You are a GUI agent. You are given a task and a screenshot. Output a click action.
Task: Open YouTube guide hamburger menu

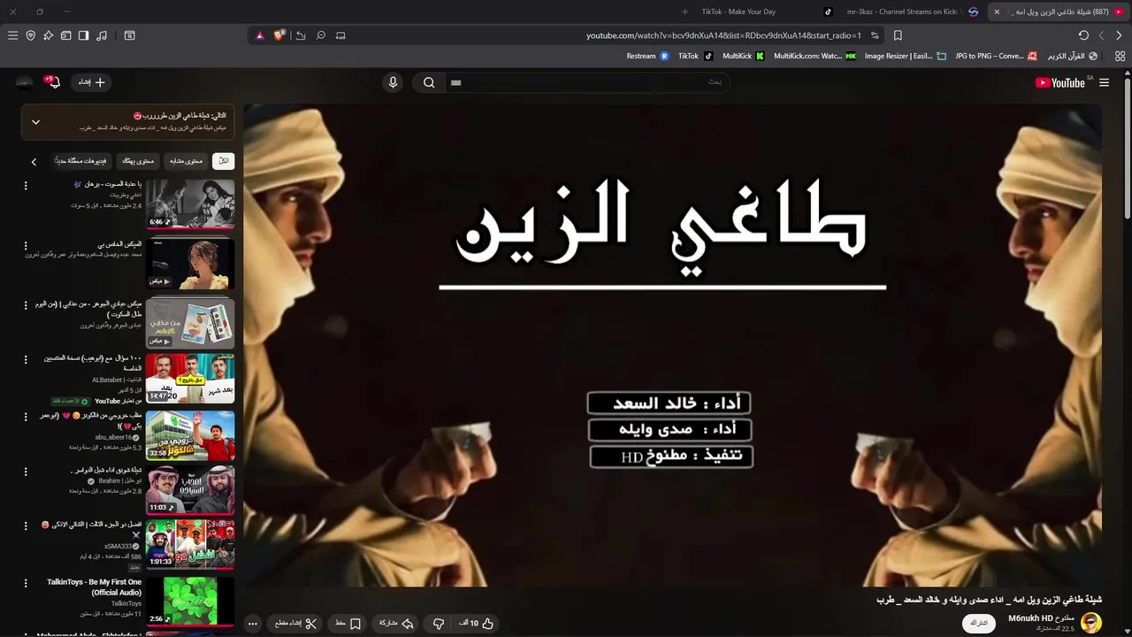click(1104, 82)
